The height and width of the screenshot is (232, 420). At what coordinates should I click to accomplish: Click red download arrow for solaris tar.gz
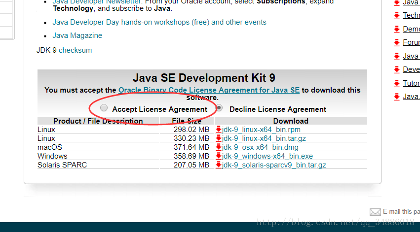pyautogui.click(x=219, y=165)
